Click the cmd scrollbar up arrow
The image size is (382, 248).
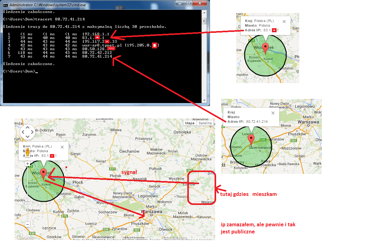click(x=204, y=12)
